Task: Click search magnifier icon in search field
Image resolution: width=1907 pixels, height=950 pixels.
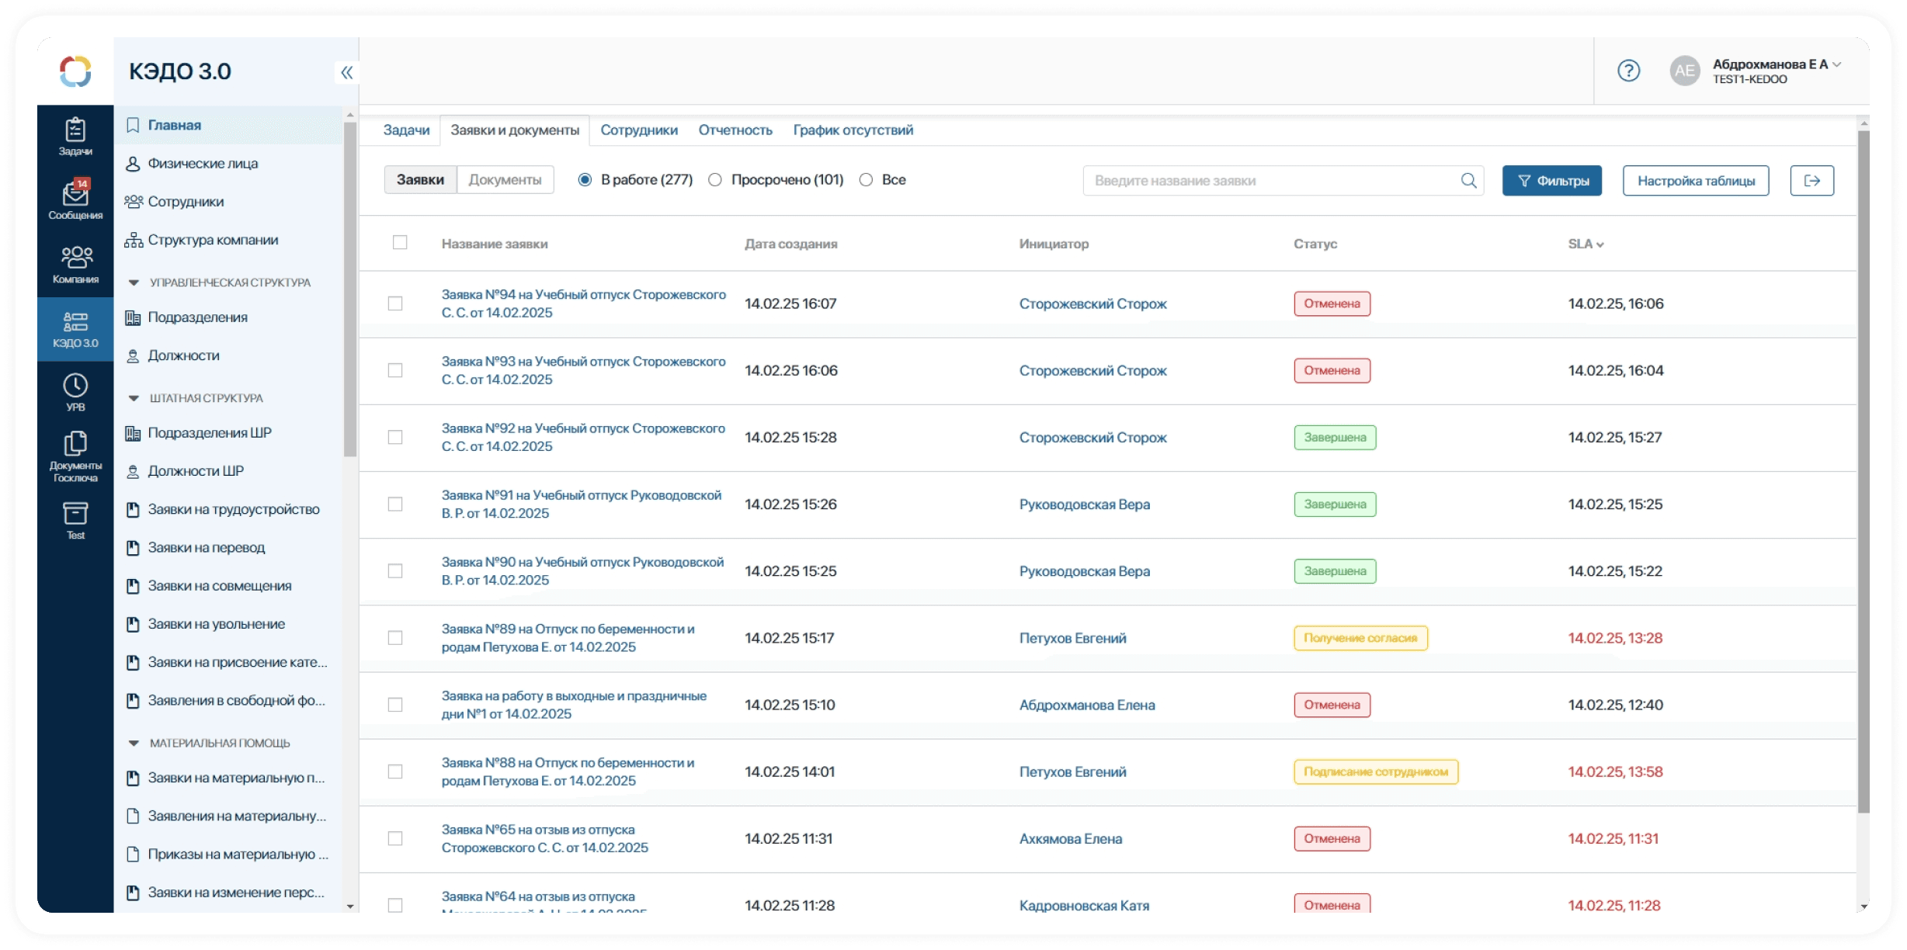Action: point(1468,181)
